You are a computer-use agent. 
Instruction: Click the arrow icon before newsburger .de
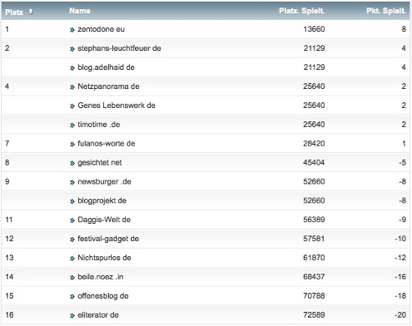point(73,183)
